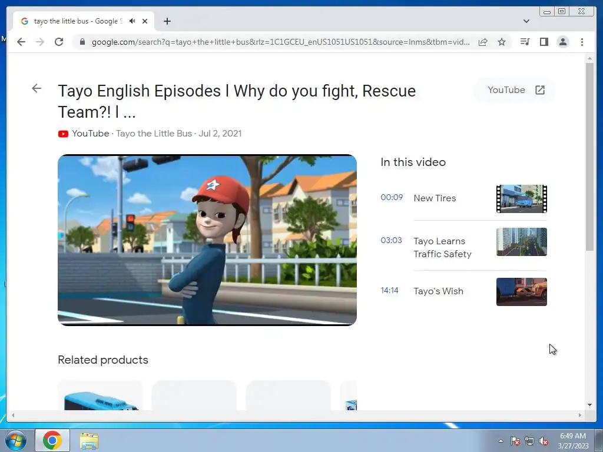Click the address bar URL

coord(280,42)
